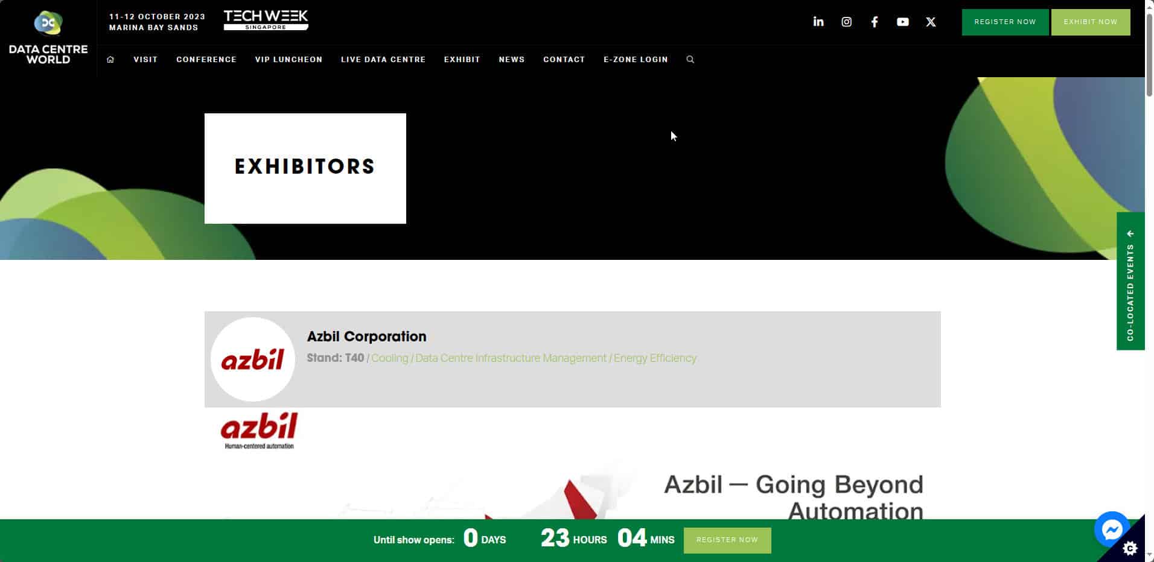This screenshot has width=1154, height=562.
Task: Click the Exhibitors title box
Action: click(305, 168)
